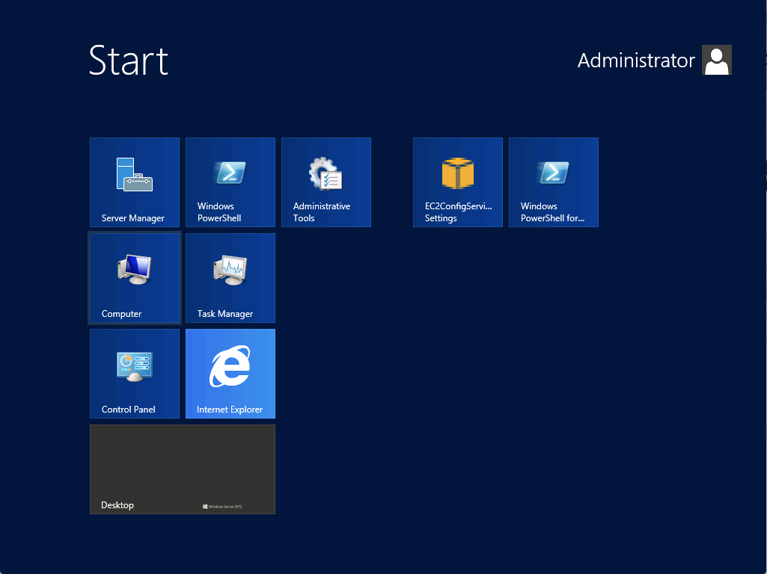
Task: Click the Administrator user avatar picture
Action: [x=716, y=61]
